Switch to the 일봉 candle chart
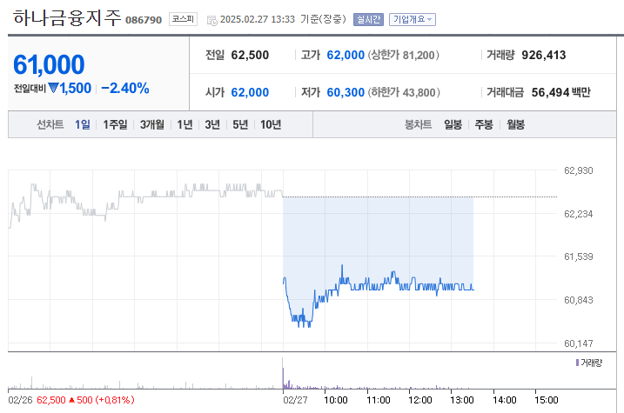 (453, 125)
